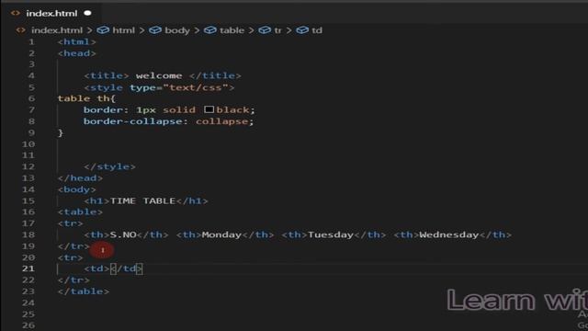Click the cube icon before tr breadcrumb
This screenshot has height=331, width=588.
265,30
